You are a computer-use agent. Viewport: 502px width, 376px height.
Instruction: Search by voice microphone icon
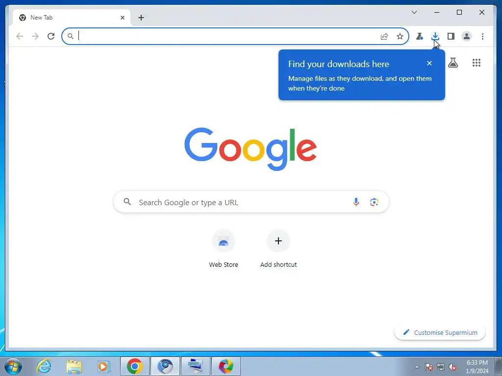point(356,202)
